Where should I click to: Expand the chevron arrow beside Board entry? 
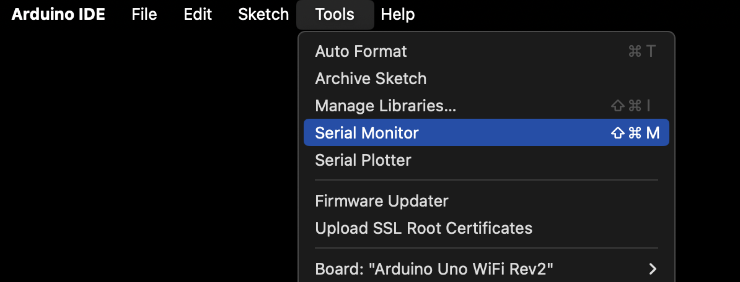[x=653, y=269]
